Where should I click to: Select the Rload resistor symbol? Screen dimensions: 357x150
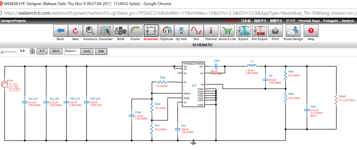point(336,100)
